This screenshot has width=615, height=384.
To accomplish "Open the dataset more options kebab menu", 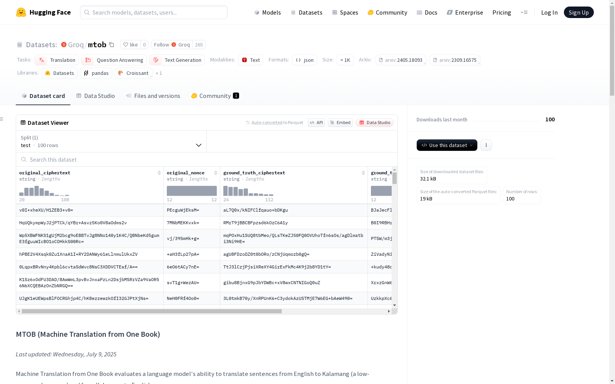I will [x=486, y=145].
